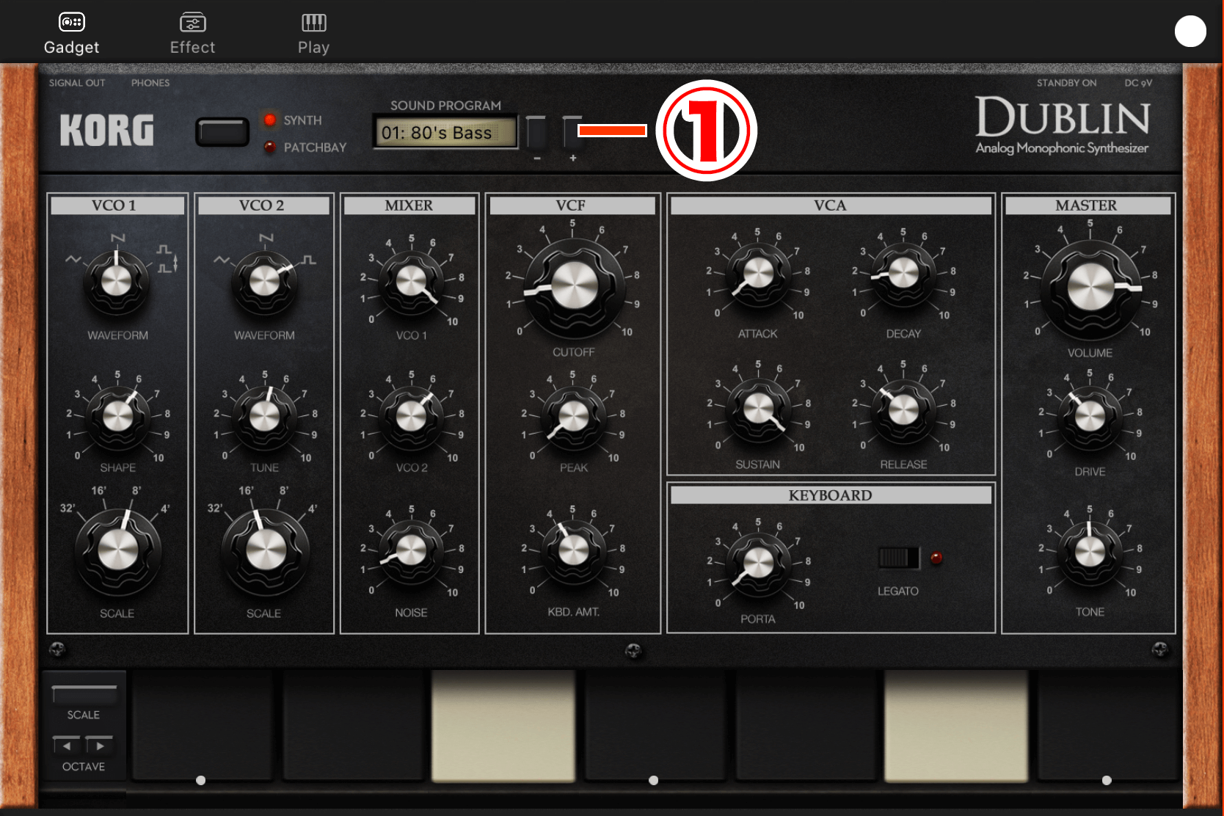Click the KORG logo
1224x816 pixels.
(x=107, y=131)
